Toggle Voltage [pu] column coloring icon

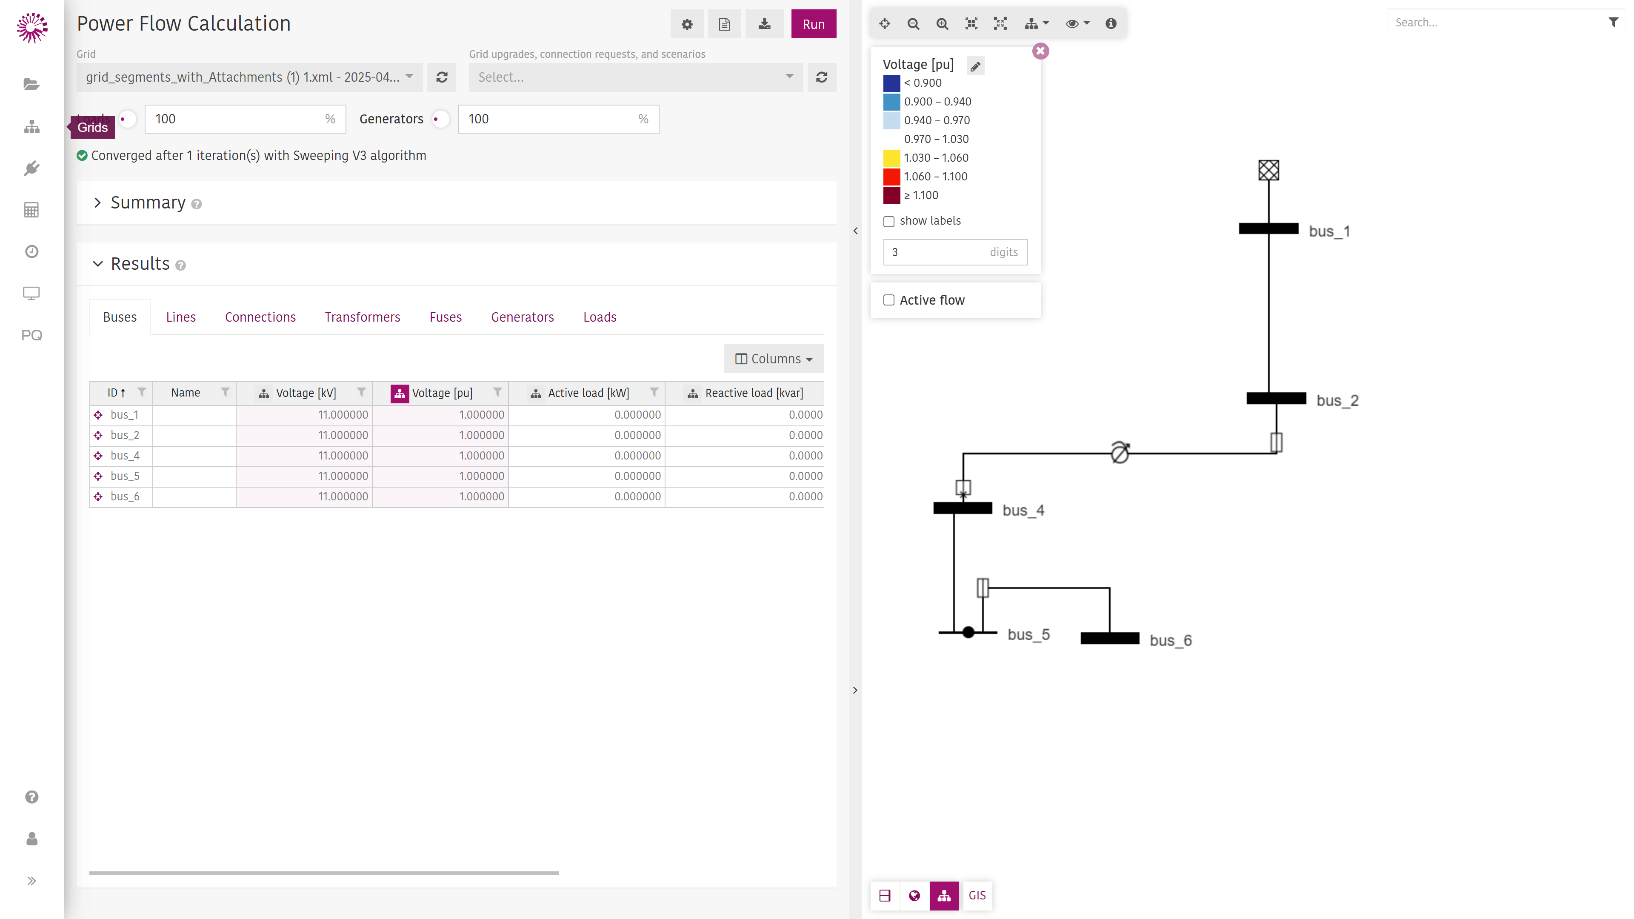(x=400, y=394)
